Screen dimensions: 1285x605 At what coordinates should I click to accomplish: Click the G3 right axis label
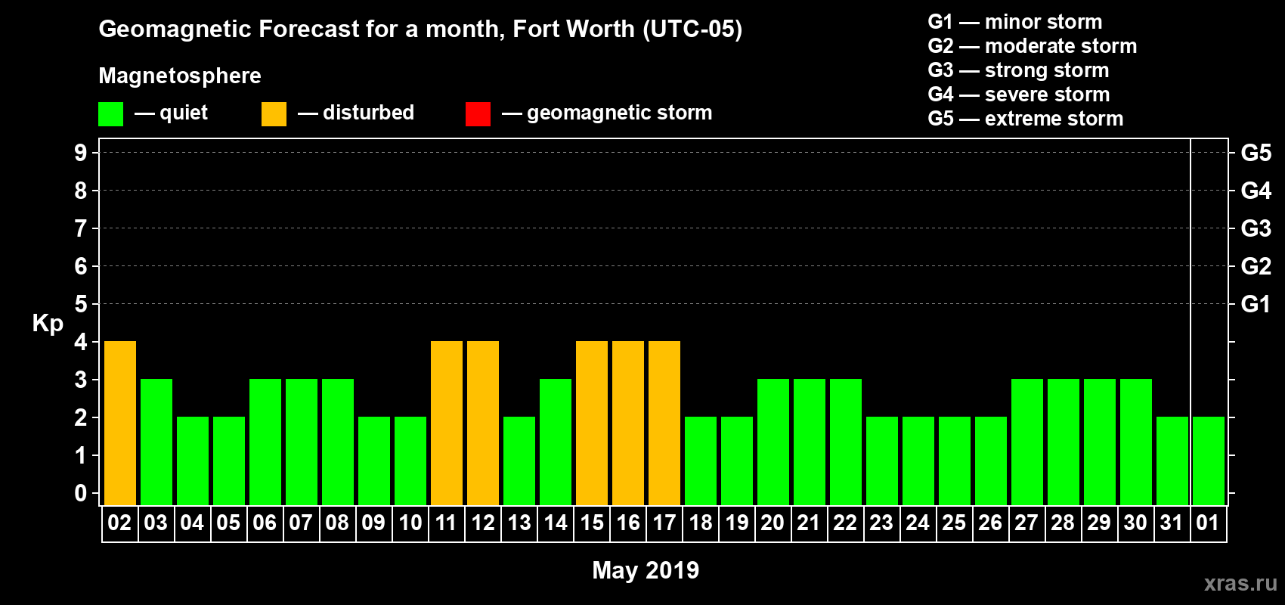[1256, 228]
